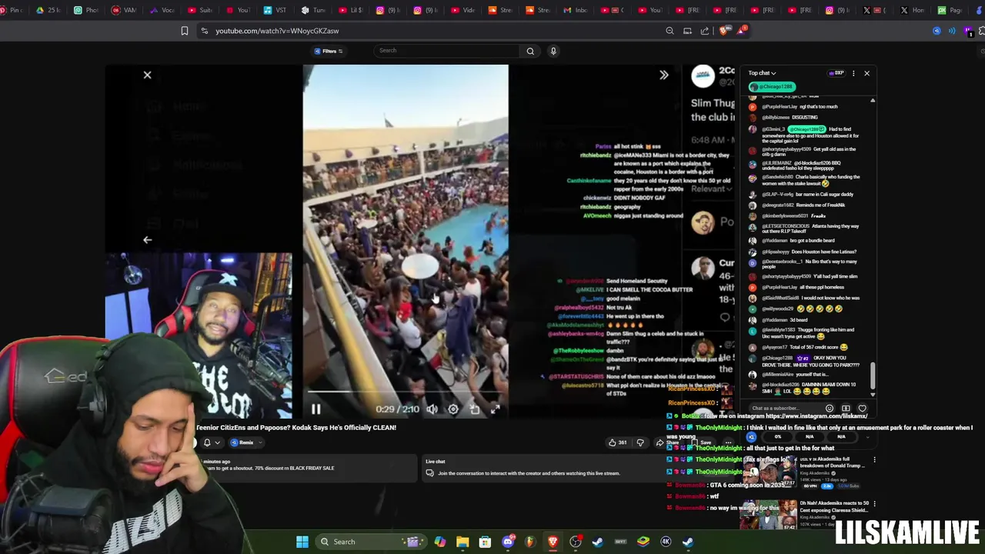Share the video
This screenshot has height=554, width=985.
pyautogui.click(x=666, y=442)
